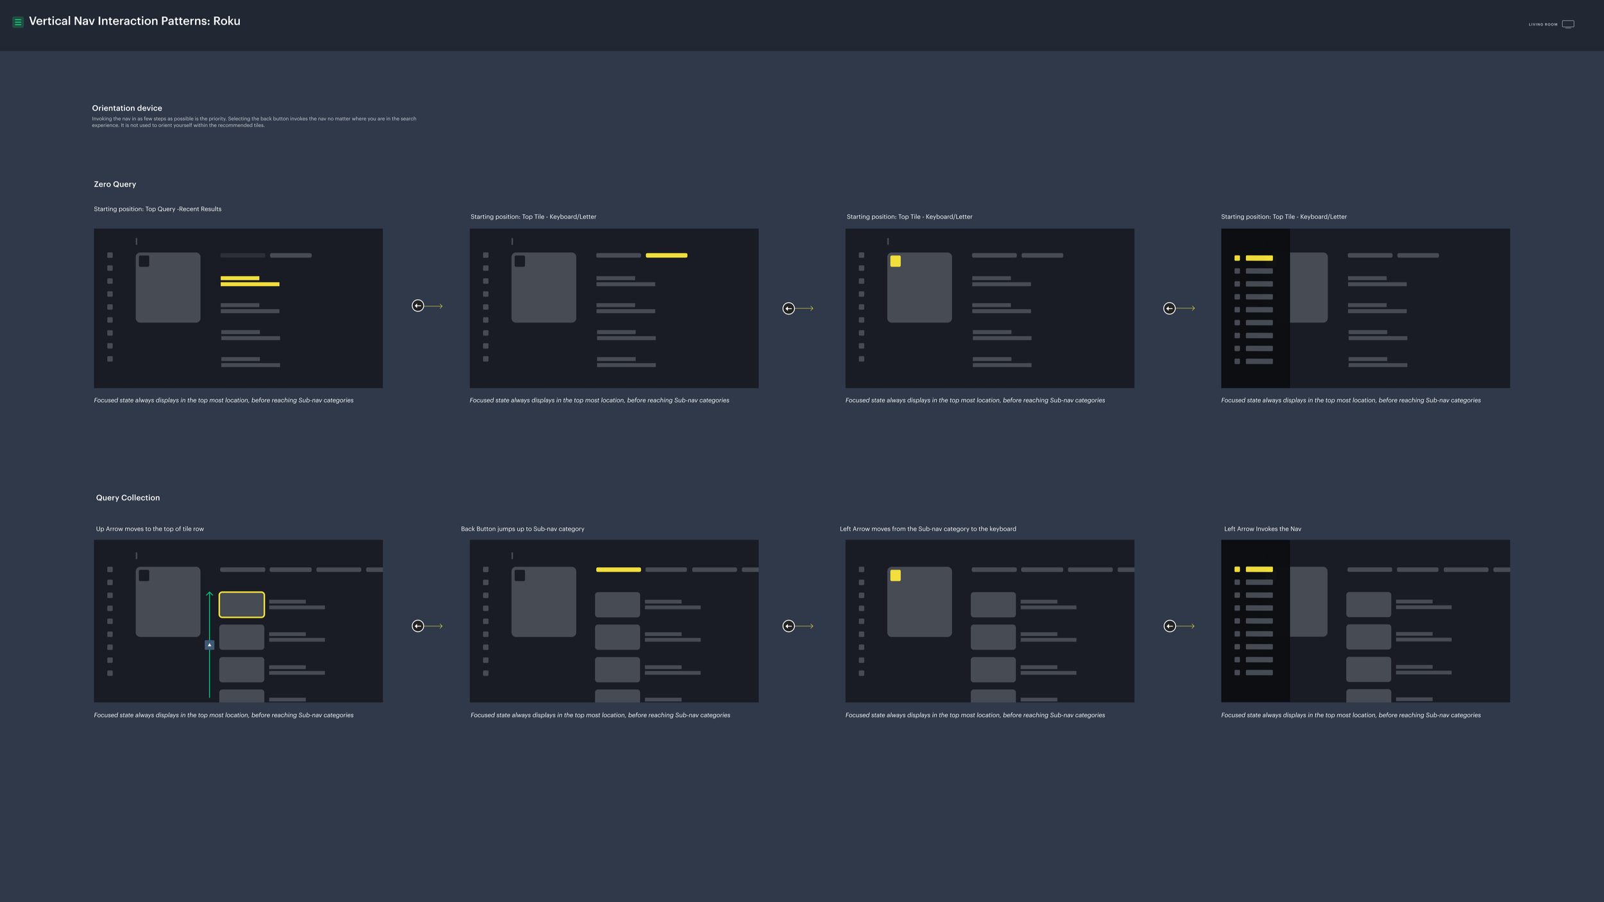
Task: Click yellow keyboard square in third Zero Query frame
Action: click(896, 261)
